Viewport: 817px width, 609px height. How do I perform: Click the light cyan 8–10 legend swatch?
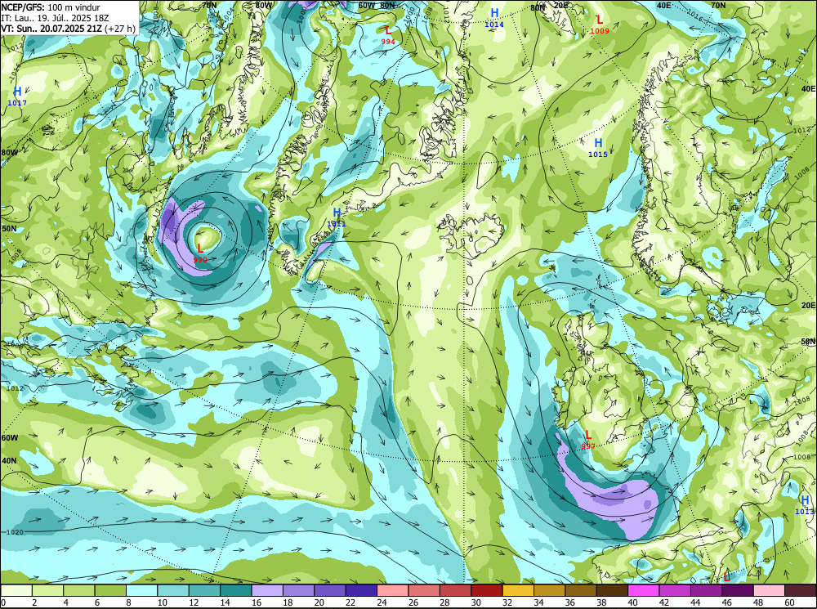141,590
